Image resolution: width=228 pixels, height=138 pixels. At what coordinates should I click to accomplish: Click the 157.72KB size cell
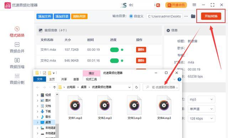click(x=72, y=50)
